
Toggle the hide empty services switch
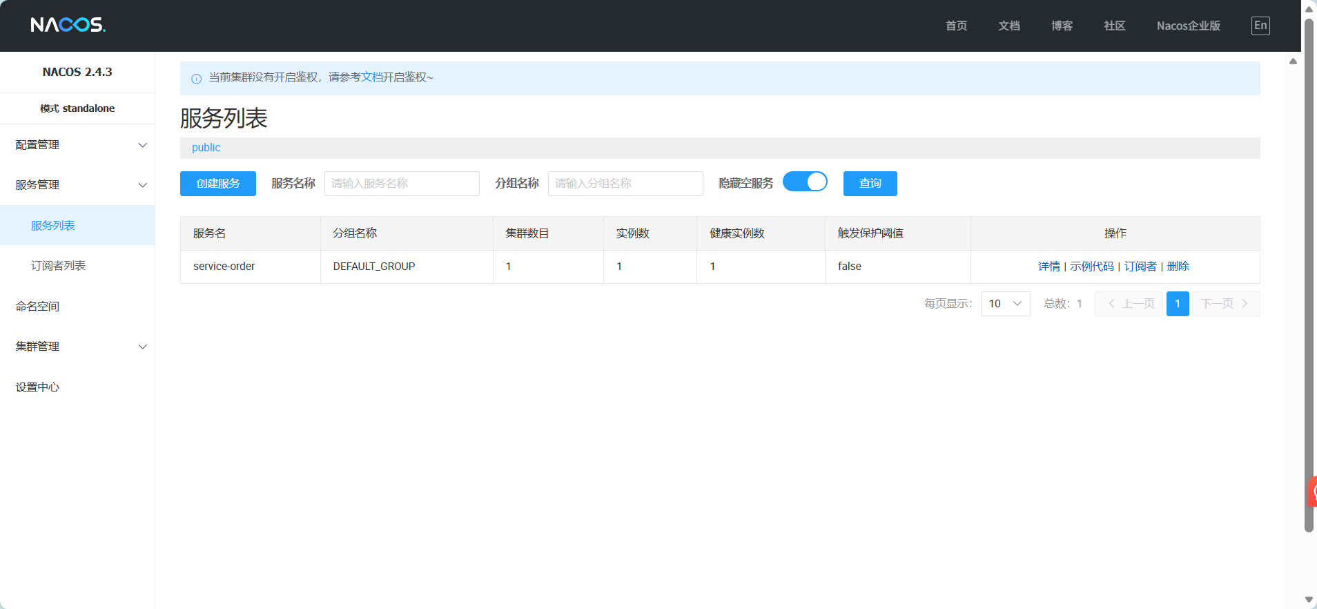[804, 182]
